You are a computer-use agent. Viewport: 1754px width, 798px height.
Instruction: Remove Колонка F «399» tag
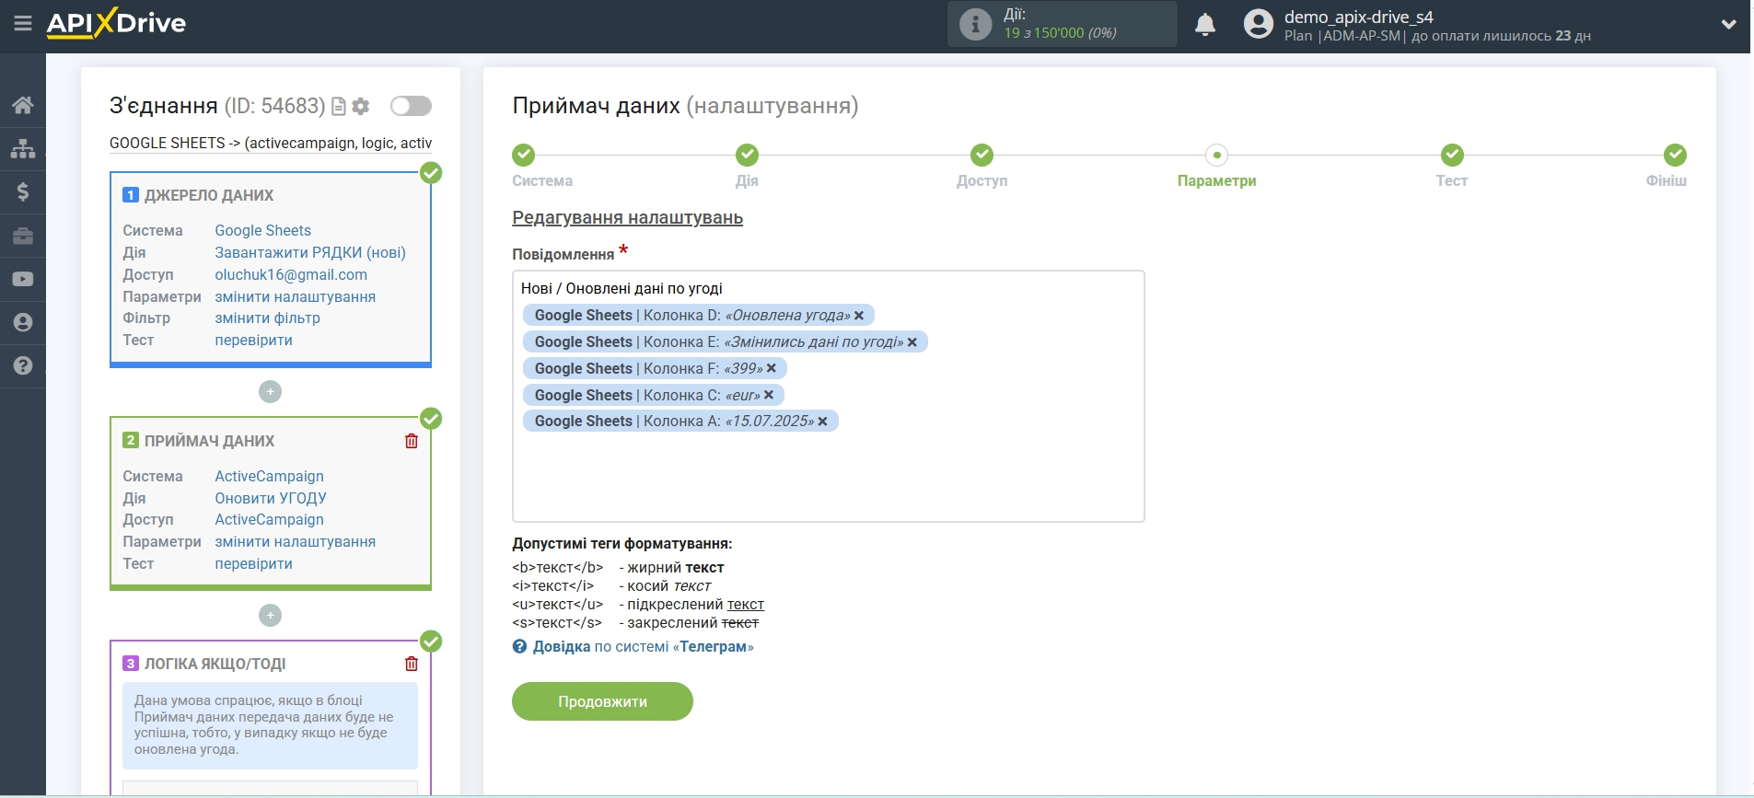(772, 368)
